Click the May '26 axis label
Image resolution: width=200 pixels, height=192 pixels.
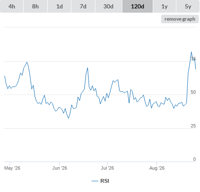pos(12,168)
